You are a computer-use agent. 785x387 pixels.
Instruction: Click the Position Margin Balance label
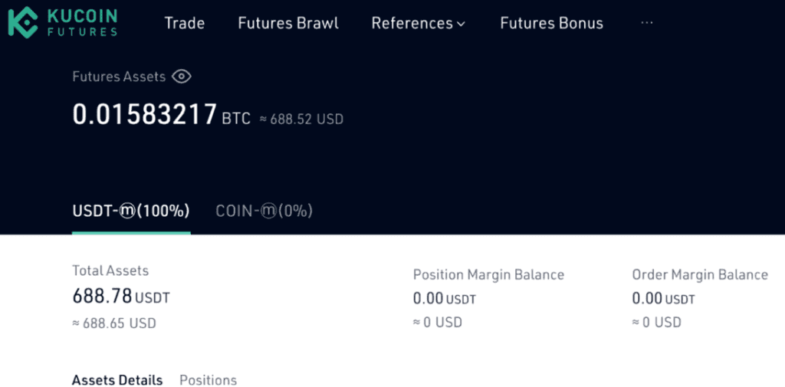(x=488, y=274)
